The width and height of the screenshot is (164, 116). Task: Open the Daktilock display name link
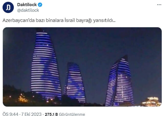27,5
